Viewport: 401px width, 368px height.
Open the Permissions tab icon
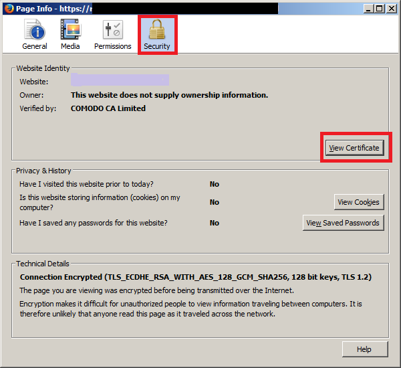click(112, 34)
